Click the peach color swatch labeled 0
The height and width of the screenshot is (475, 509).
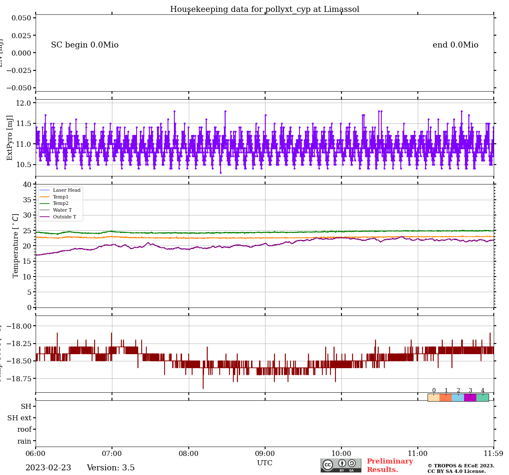(x=433, y=397)
